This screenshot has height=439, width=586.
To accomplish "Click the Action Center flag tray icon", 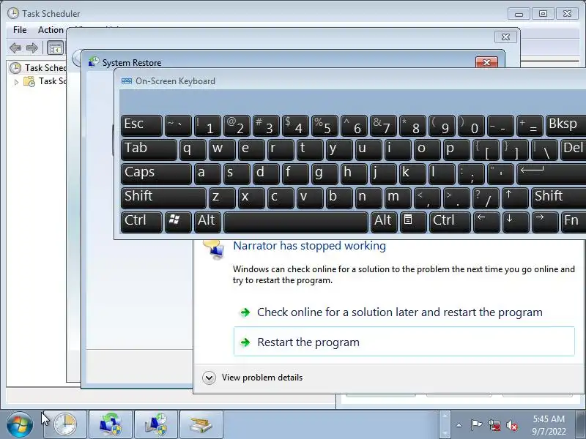I will [475, 425].
